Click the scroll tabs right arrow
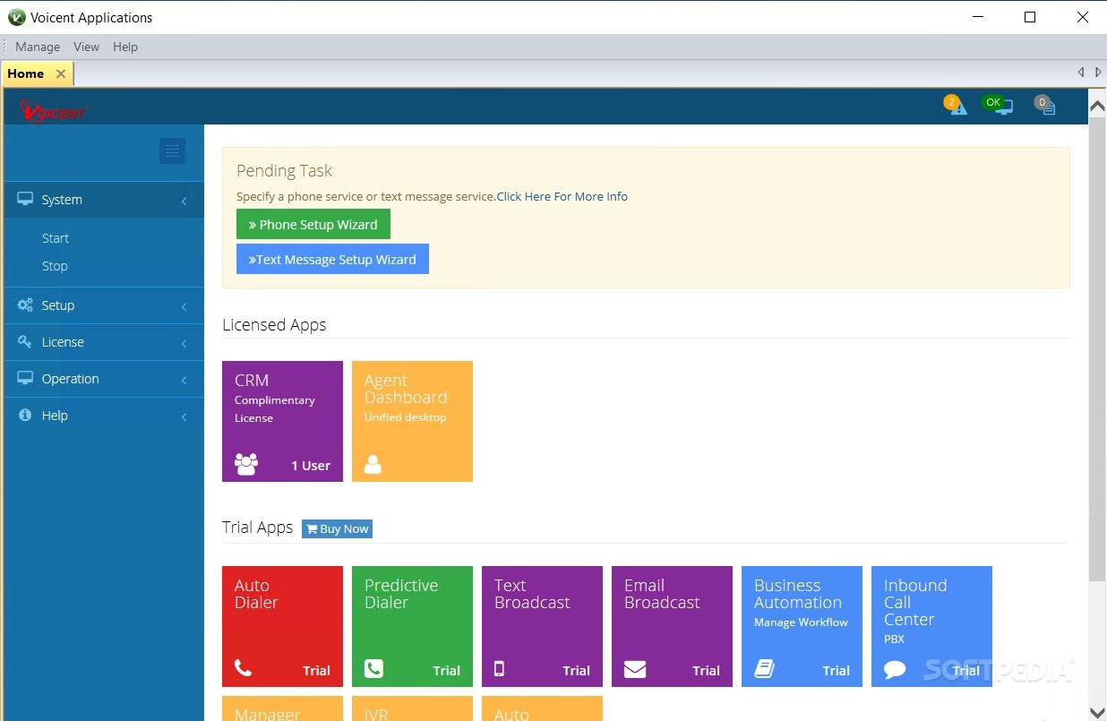 [1098, 73]
